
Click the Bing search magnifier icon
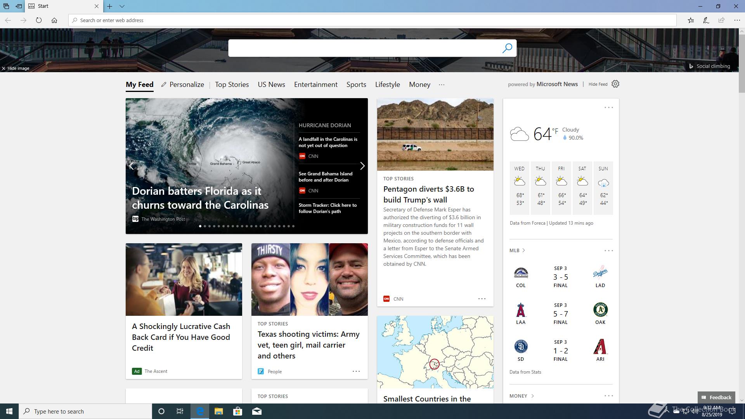click(x=507, y=48)
